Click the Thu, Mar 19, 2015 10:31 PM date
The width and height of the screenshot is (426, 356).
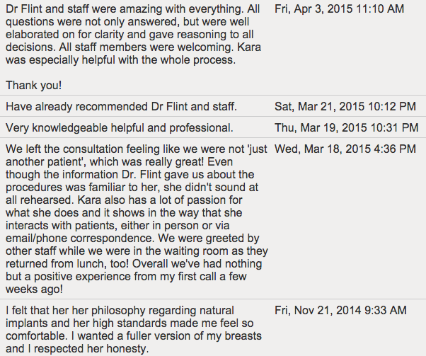pyautogui.click(x=347, y=127)
